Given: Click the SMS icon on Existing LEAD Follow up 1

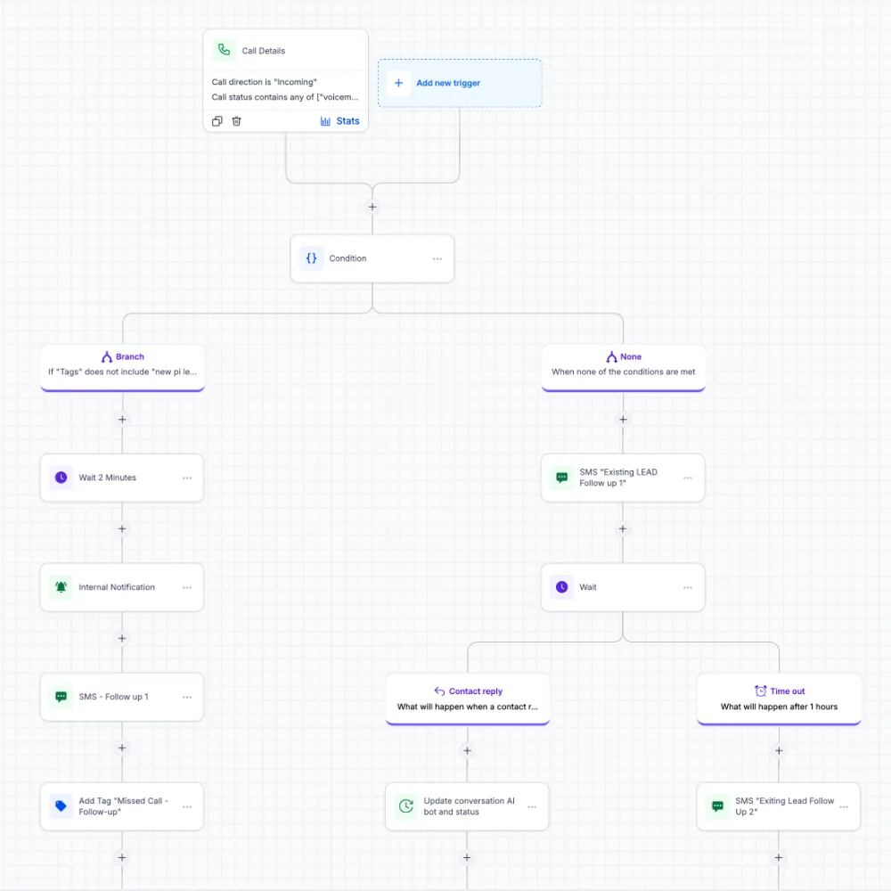Looking at the screenshot, I should [x=561, y=478].
